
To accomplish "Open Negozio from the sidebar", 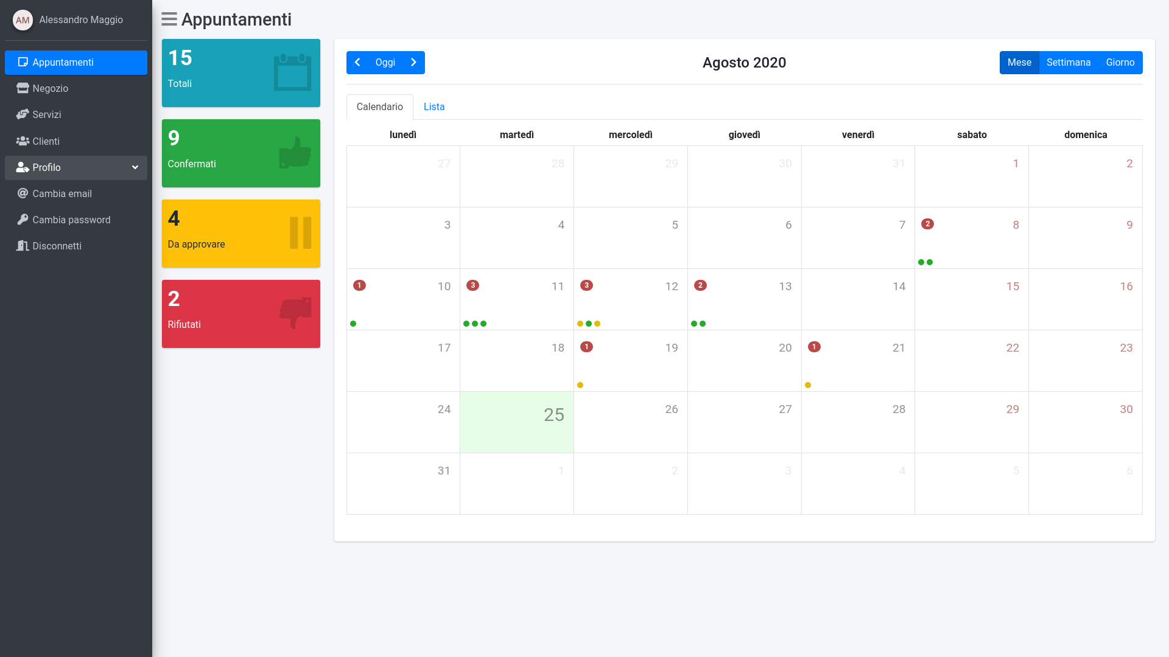I will (50, 88).
